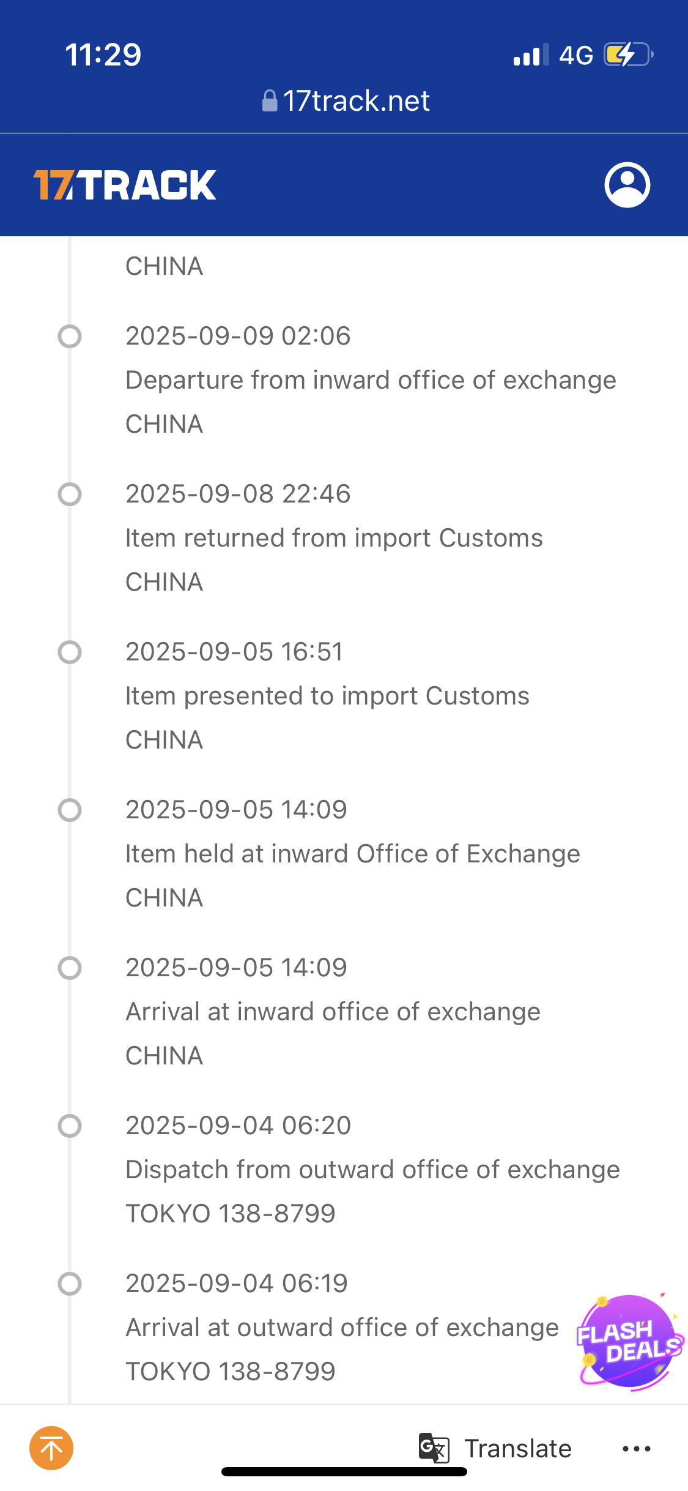Tap the orange scroll-to-top arrow button
This screenshot has height=1491, width=688.
51,1448
